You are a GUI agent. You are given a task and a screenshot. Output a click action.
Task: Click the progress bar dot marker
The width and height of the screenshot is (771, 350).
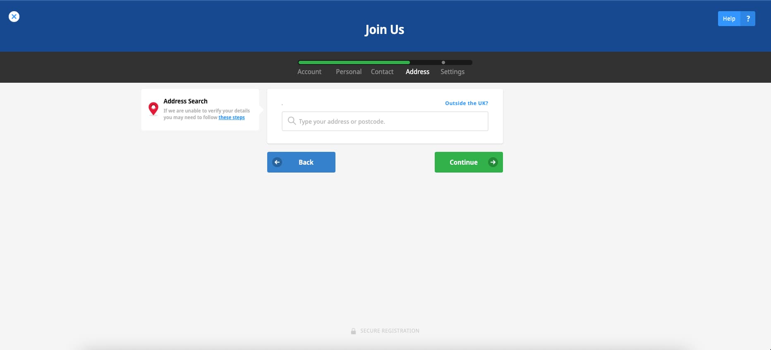[x=443, y=62]
